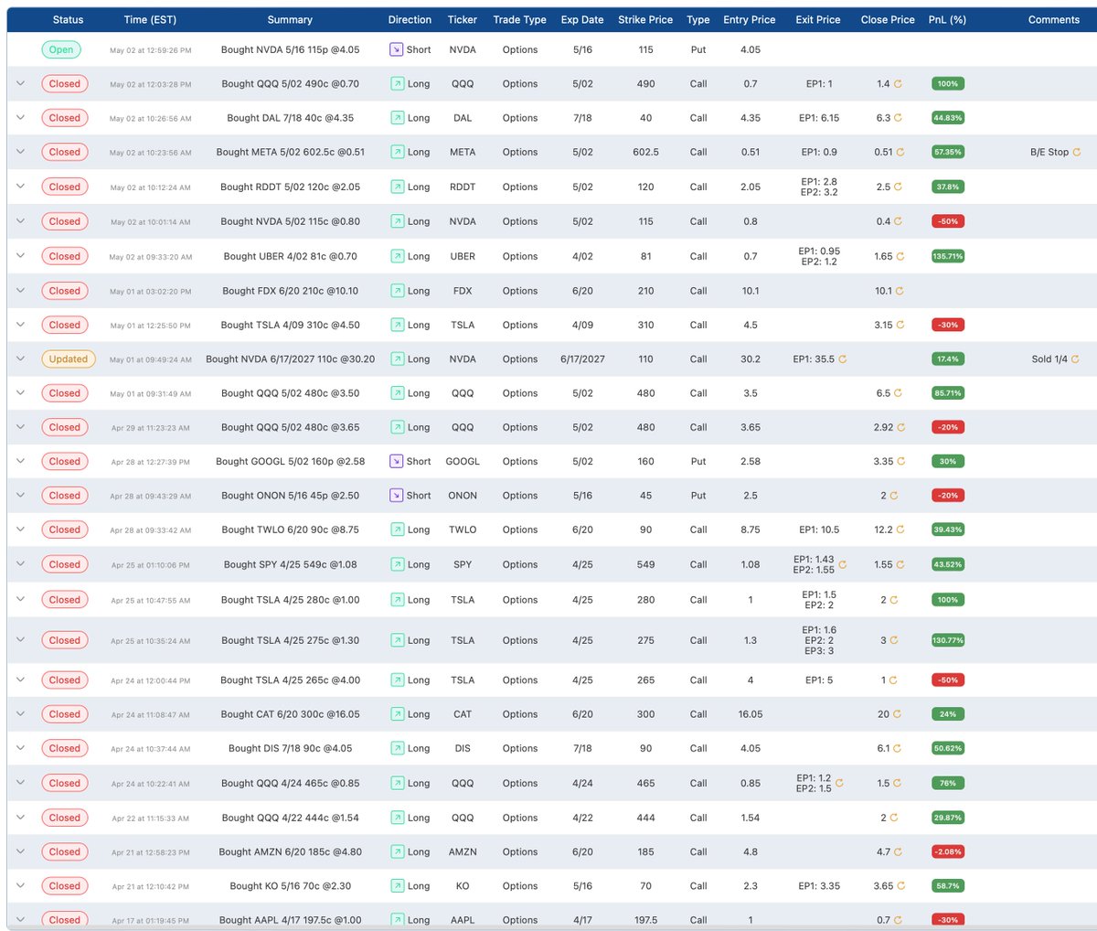Click refresh icon beside RDDT close price 2.5

point(898,187)
